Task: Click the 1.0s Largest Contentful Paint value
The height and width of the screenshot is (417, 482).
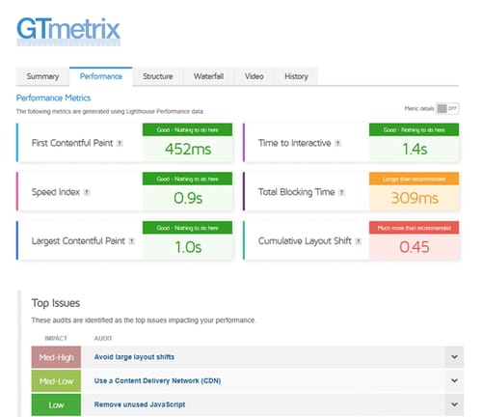Action: 188,247
